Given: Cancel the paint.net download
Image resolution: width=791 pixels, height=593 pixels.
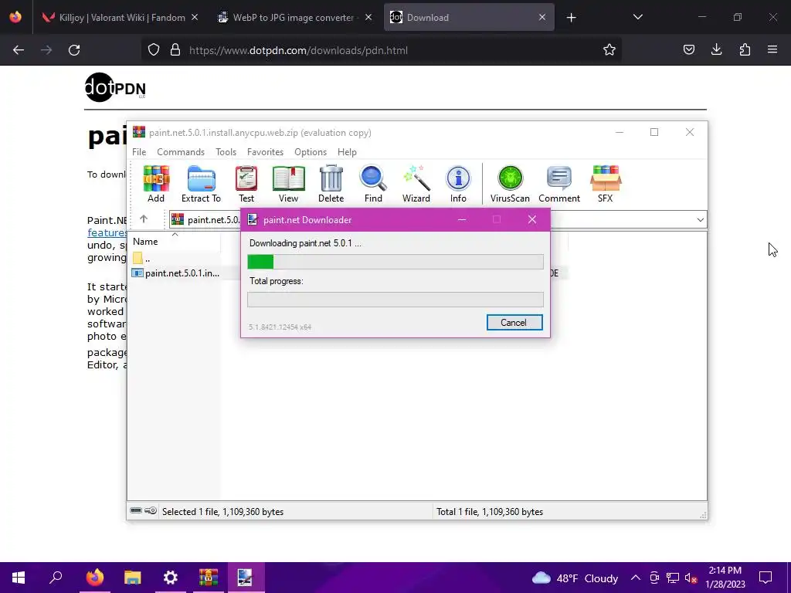Looking at the screenshot, I should click(514, 323).
